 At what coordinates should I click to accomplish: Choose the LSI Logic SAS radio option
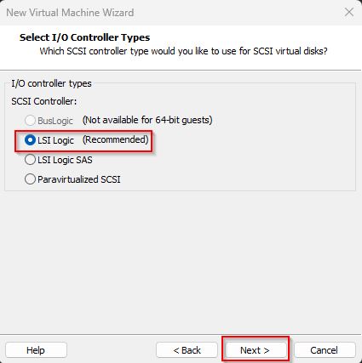pos(30,160)
